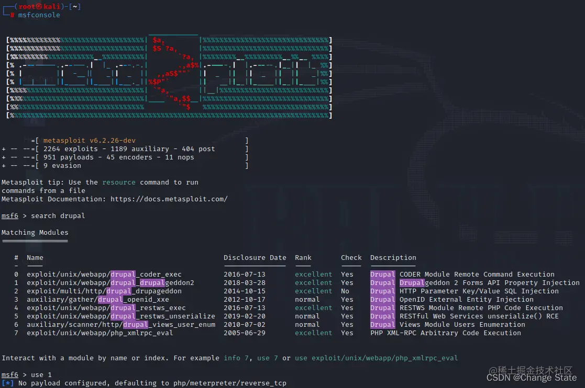This screenshot has height=388, width=585.
Task: Click the 'search drupal' command text
Action: [x=58, y=215]
